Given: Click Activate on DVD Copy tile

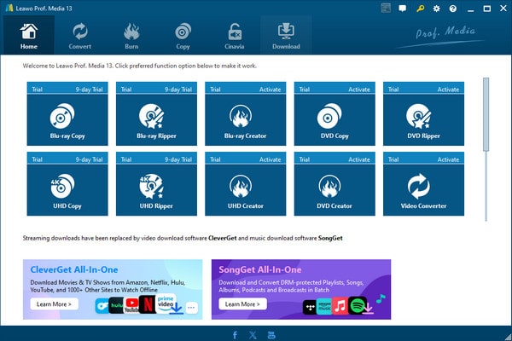Looking at the screenshot, I should point(359,90).
